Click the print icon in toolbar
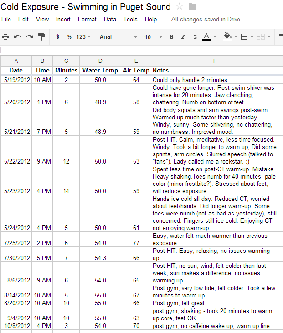 (5, 37)
